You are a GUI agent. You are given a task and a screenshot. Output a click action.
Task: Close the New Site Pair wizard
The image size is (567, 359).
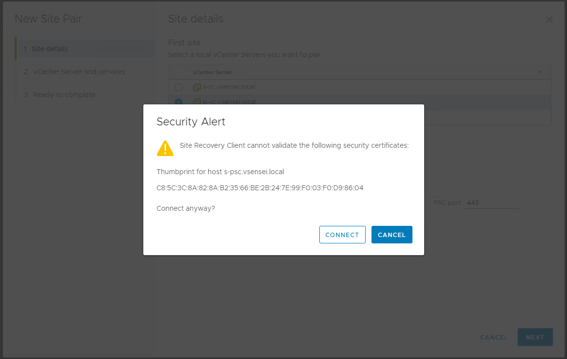pyautogui.click(x=549, y=20)
